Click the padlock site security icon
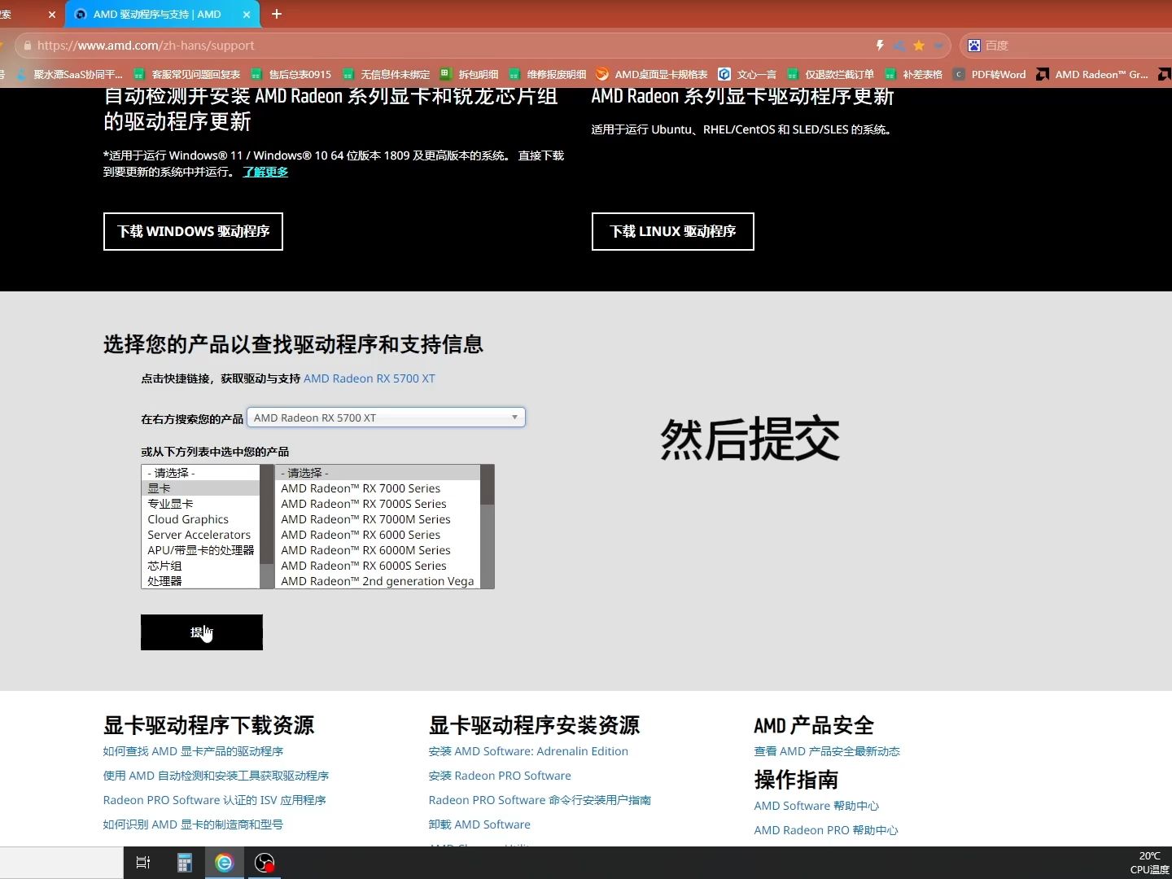 28,46
